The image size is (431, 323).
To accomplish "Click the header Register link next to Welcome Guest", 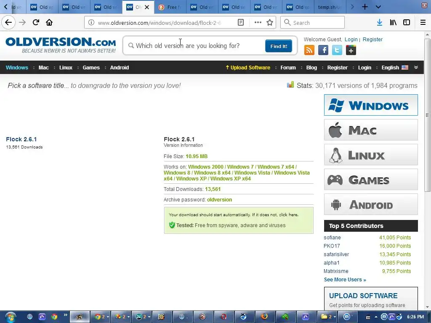I will coord(372,39).
